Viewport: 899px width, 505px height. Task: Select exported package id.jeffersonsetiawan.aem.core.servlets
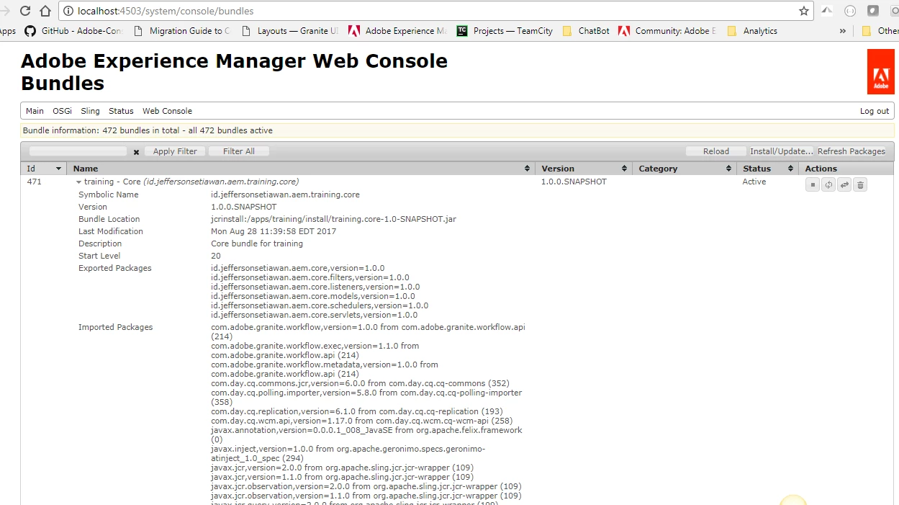[314, 315]
